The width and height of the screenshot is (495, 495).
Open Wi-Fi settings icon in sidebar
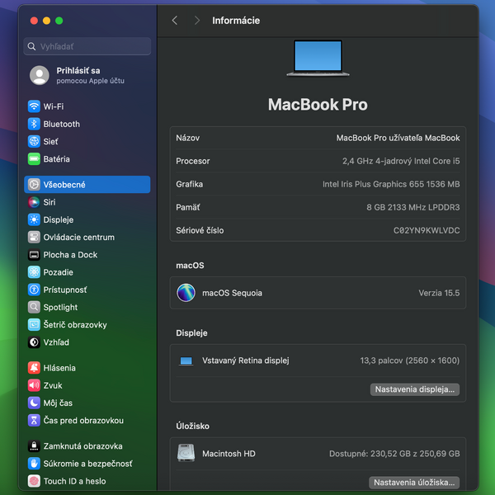(34, 106)
